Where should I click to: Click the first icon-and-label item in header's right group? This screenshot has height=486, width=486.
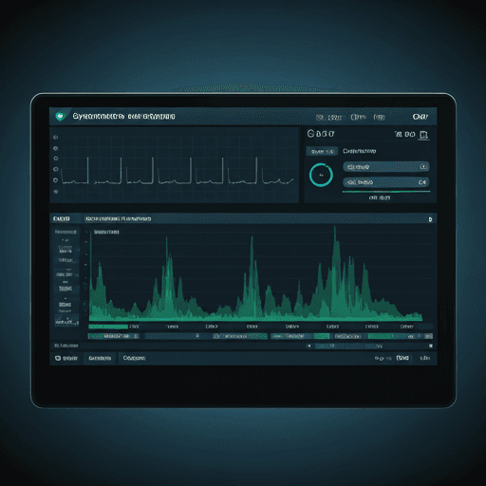point(329,118)
